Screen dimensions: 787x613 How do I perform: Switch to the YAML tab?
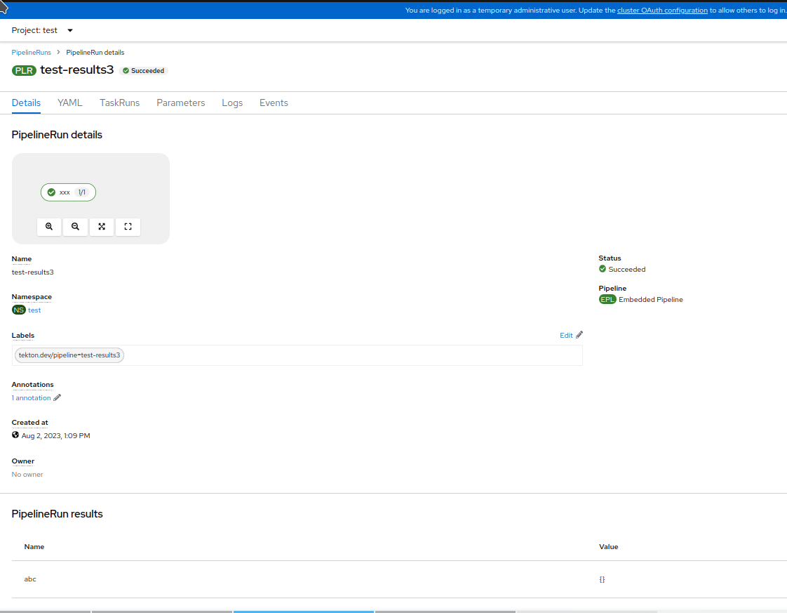[x=69, y=103]
